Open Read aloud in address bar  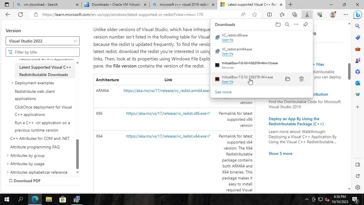tap(243, 15)
